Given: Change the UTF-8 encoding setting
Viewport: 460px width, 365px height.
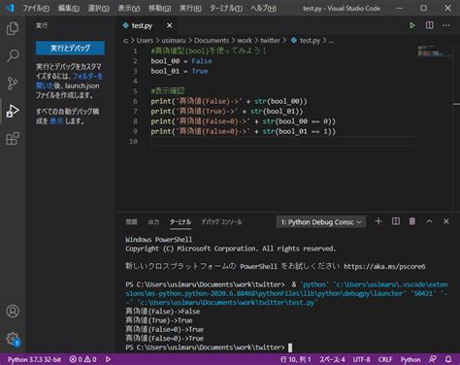Looking at the screenshot, I should point(361,359).
